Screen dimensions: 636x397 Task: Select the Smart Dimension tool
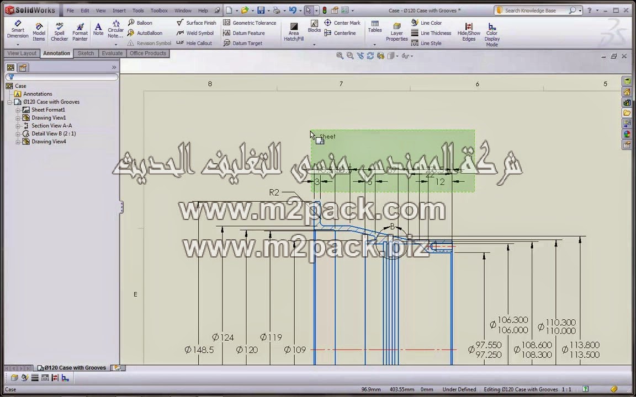18,30
